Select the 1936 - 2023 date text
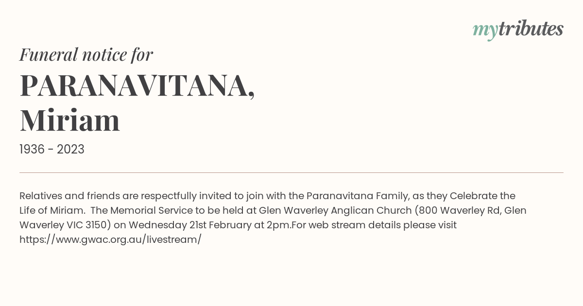The image size is (583, 306). point(52,150)
